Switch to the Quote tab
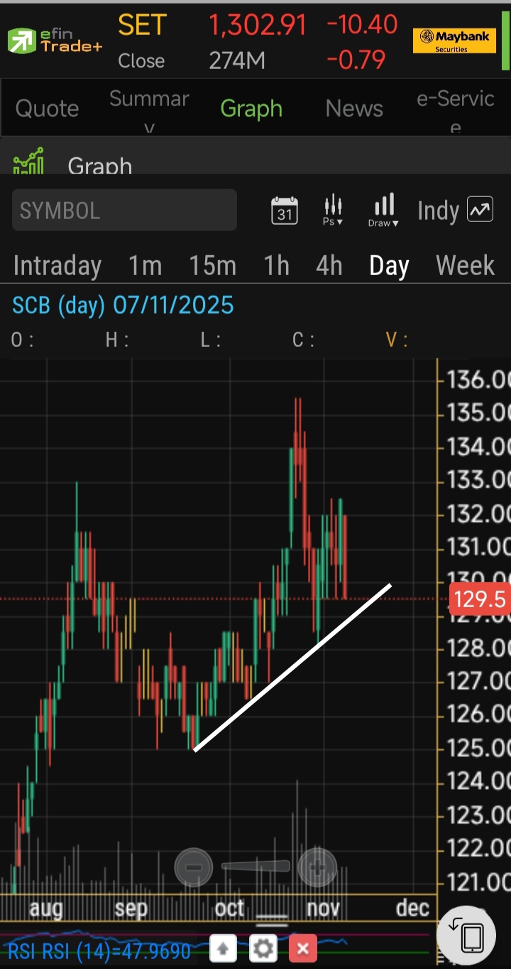 tap(47, 108)
